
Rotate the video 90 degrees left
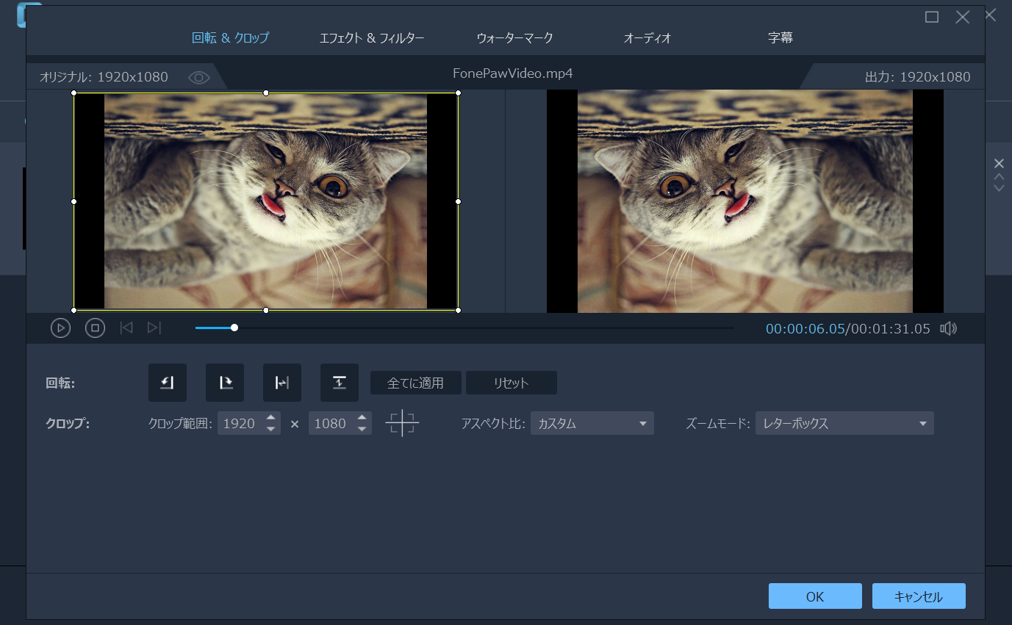coord(168,382)
